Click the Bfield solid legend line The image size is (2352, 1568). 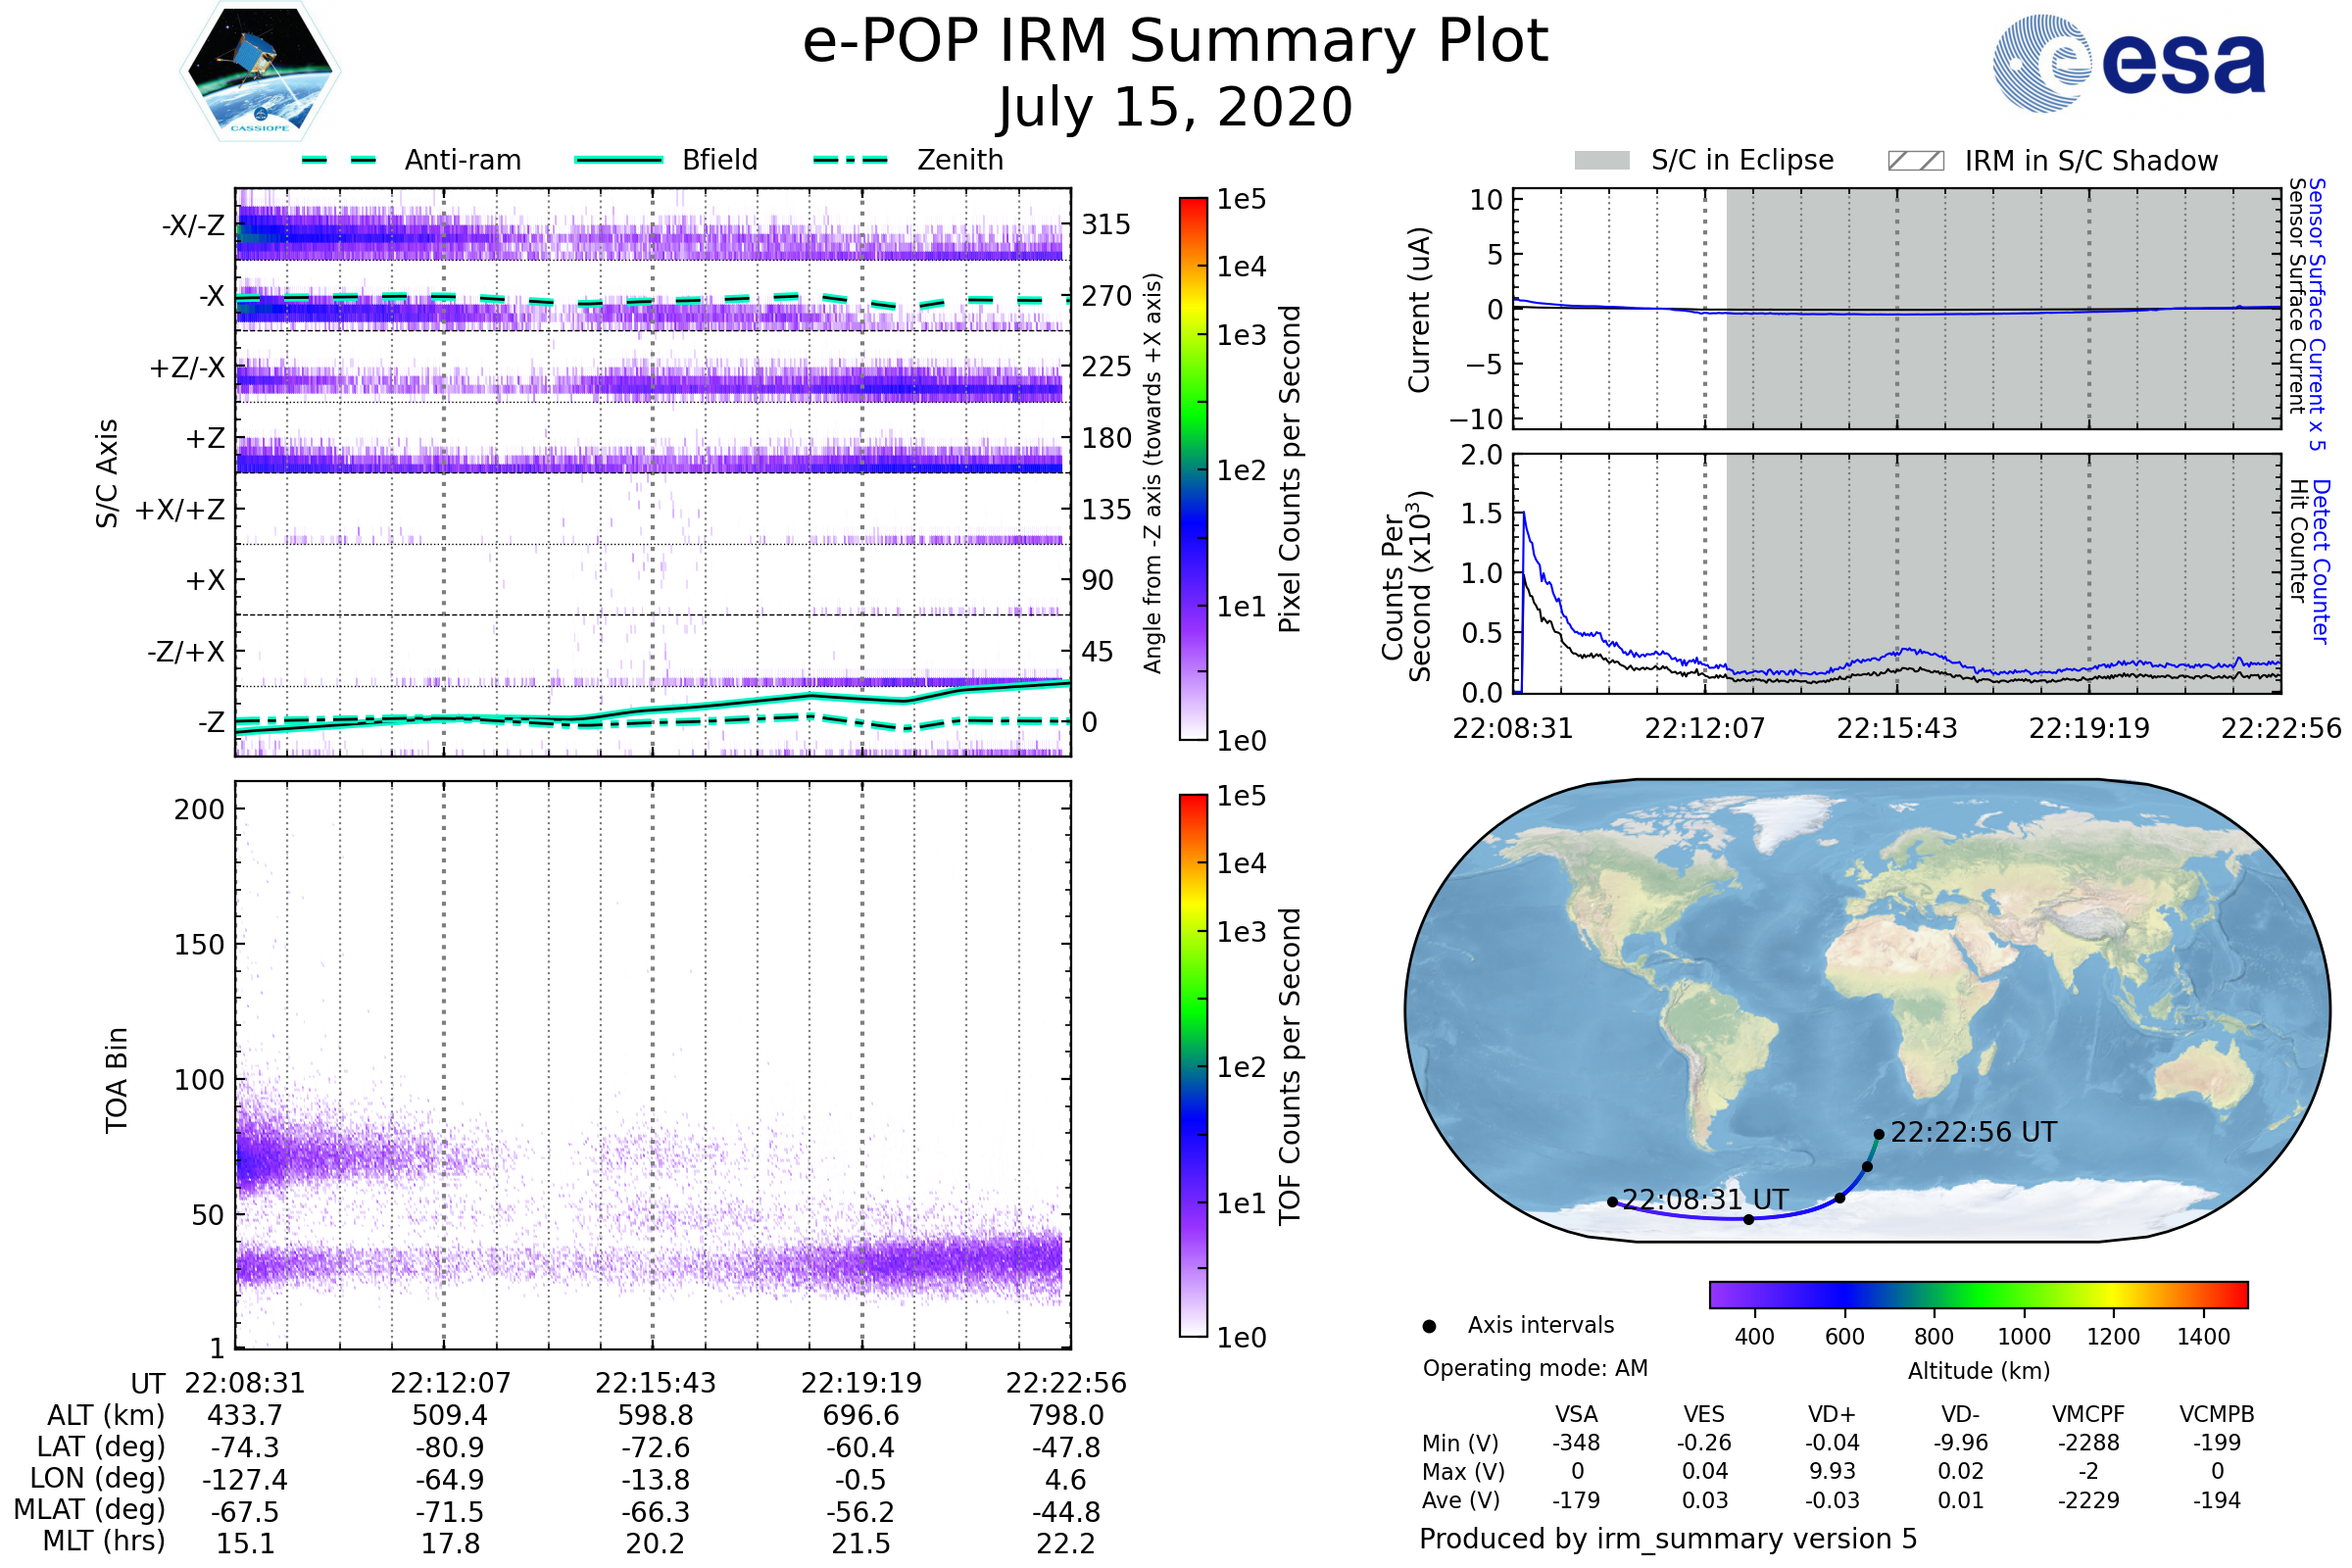pos(618,160)
